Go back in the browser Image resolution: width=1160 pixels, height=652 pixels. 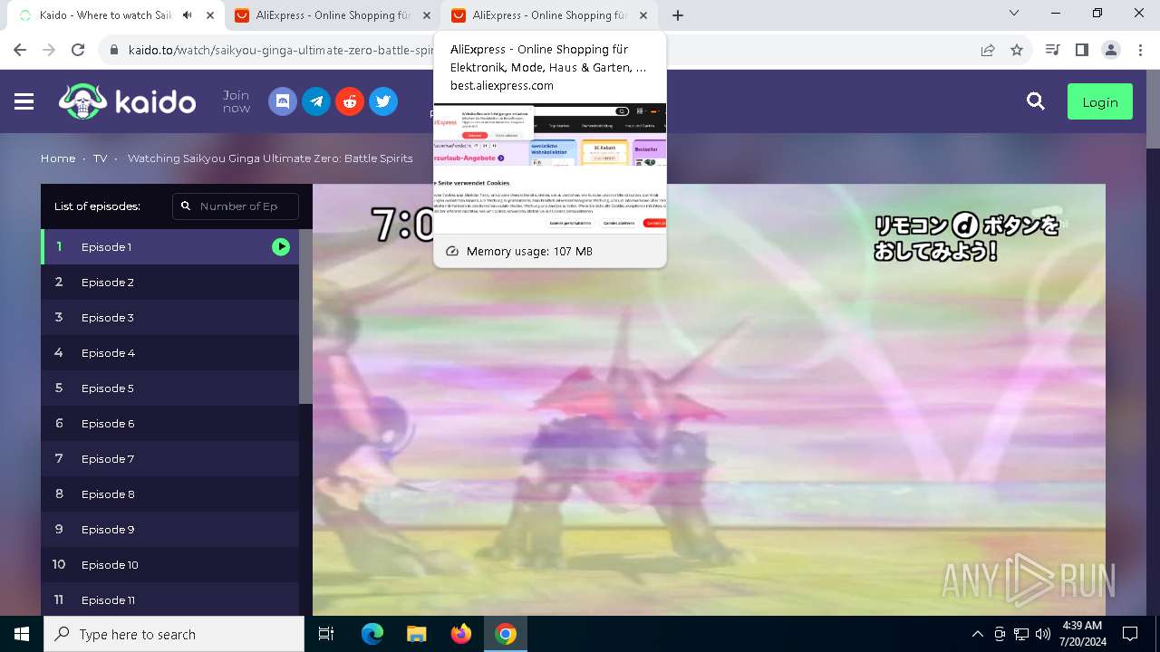20,50
